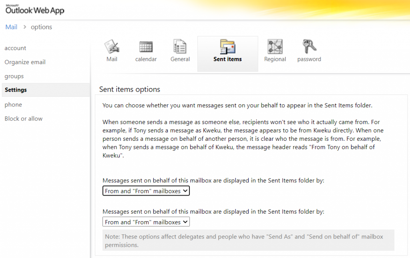410x258 pixels.
Task: Open the first From mailboxes dropdown
Action: click(x=146, y=191)
